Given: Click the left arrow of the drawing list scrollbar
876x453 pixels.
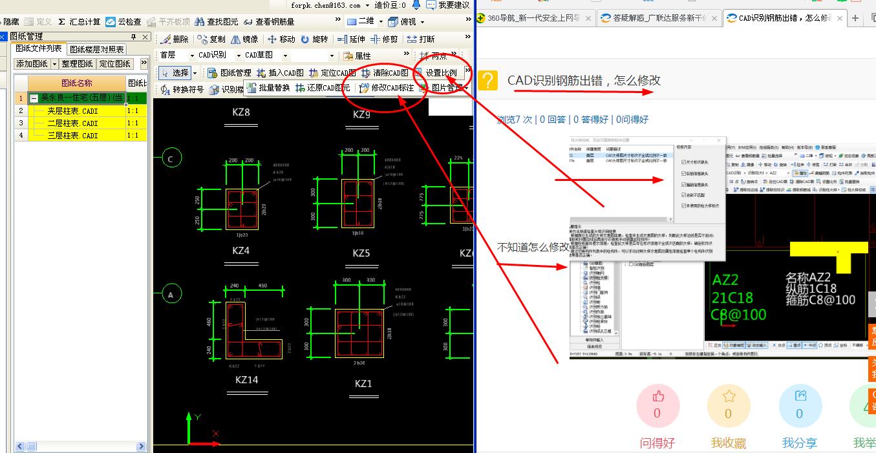Looking at the screenshot, I should click(x=20, y=447).
